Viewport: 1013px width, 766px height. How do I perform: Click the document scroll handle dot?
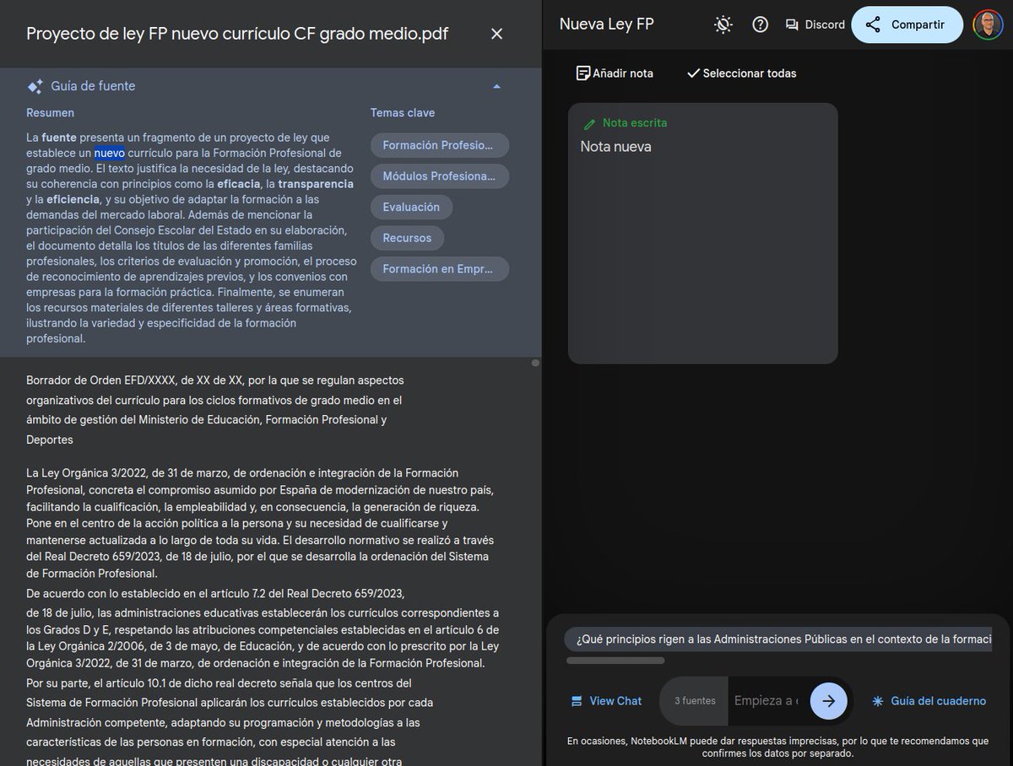pyautogui.click(x=535, y=363)
